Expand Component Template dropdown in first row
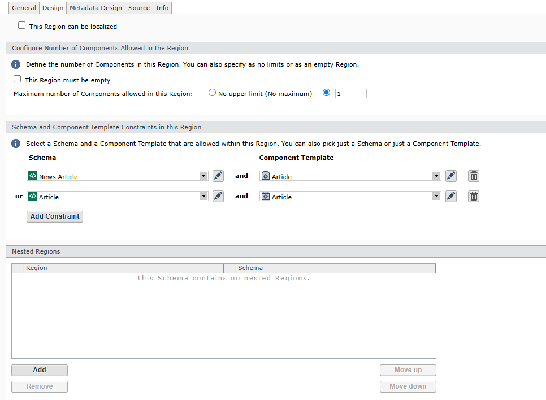 [436, 176]
